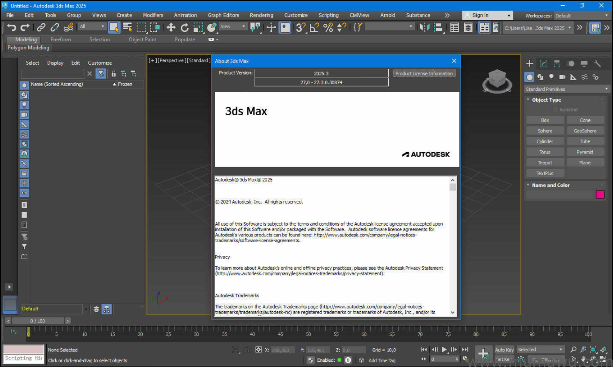The width and height of the screenshot is (613, 367).
Task: Activate Select by Name
Action: 127,27
